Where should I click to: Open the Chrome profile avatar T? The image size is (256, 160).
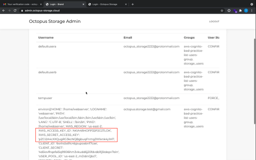246,10
